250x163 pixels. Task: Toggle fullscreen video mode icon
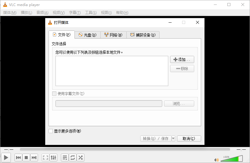click(46, 158)
